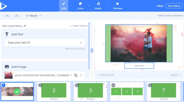Go to NEXT scene
The image size is (184, 102).
[x=176, y=75]
